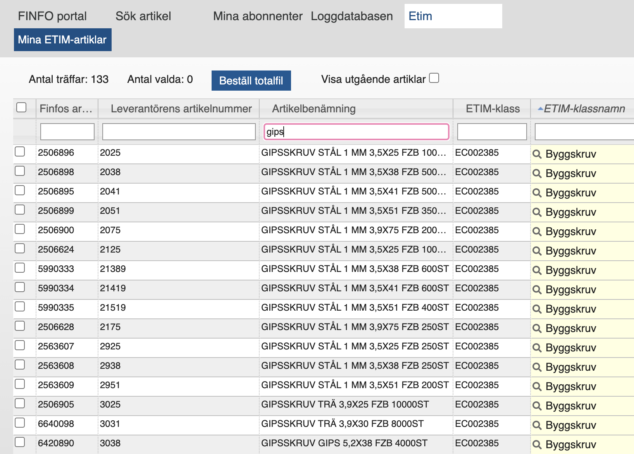Click magnifier icon for article 6420890

(537, 445)
